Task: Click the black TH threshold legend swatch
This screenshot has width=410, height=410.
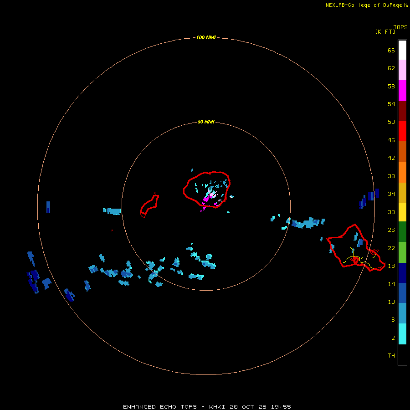Action: pyautogui.click(x=402, y=354)
